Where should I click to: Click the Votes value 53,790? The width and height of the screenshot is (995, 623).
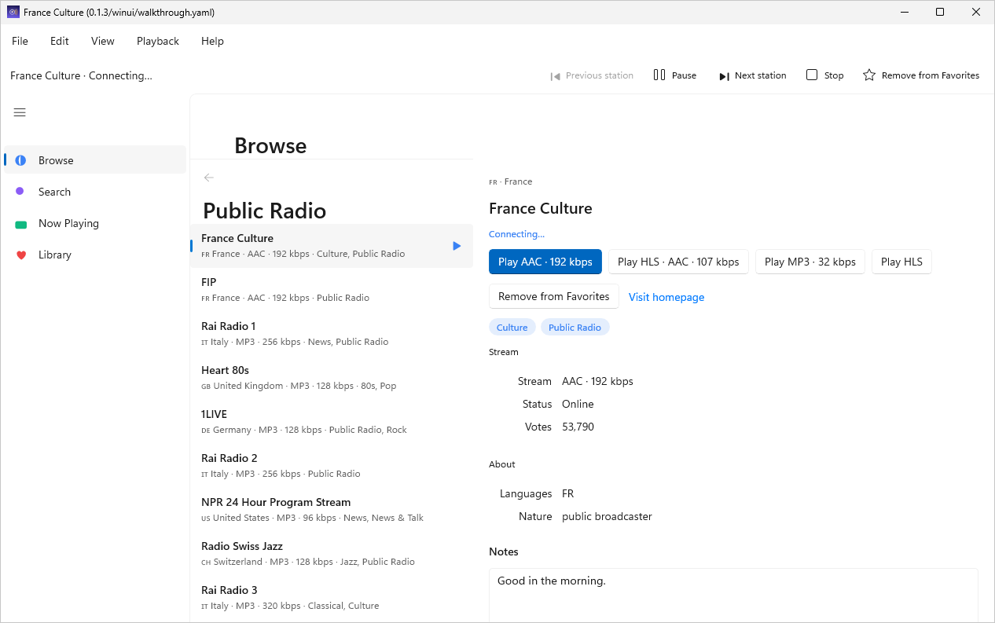tap(578, 427)
